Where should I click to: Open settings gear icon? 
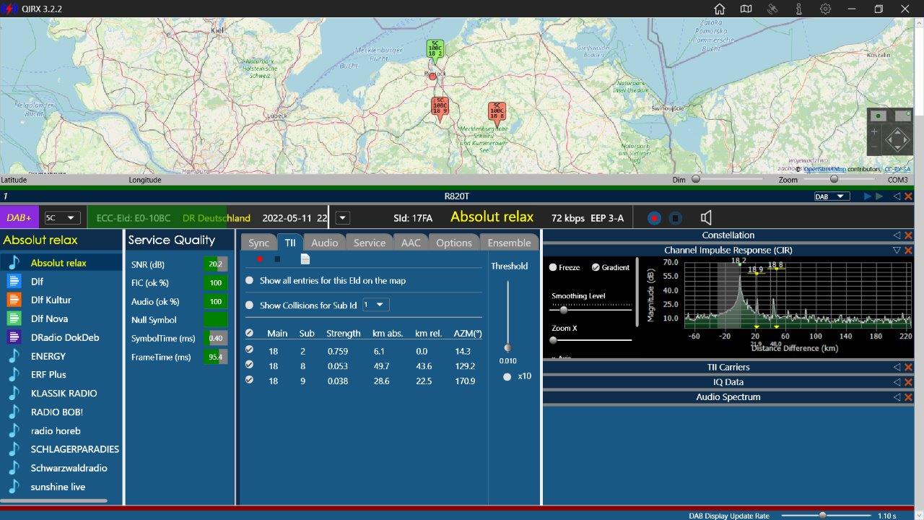[x=825, y=9]
